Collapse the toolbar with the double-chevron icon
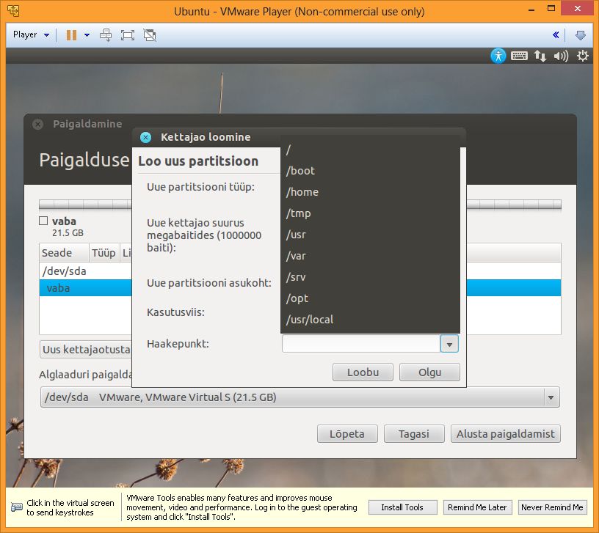599x533 pixels. click(x=556, y=35)
